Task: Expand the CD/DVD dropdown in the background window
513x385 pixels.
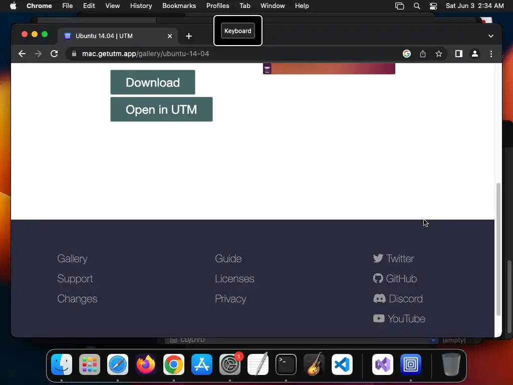Action: pyautogui.click(x=433, y=340)
